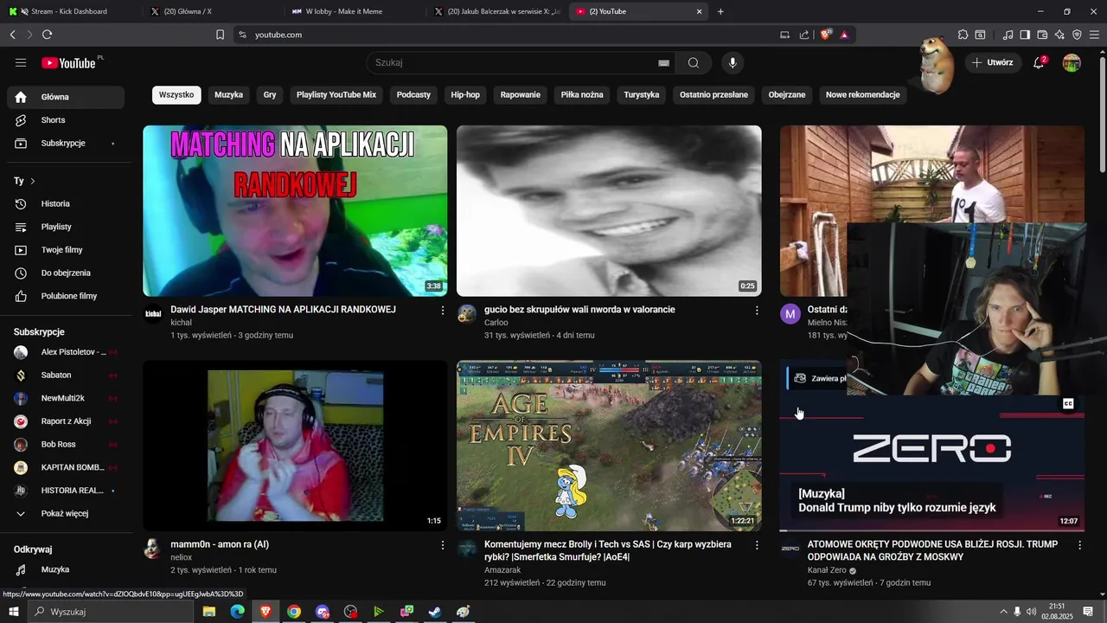Open options menu for Dawid Jasper video
The image size is (1107, 623).
point(443,310)
